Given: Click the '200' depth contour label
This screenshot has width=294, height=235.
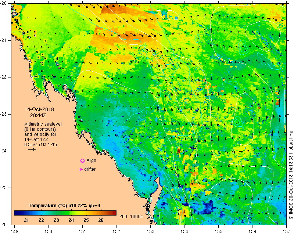Looking at the screenshot, I should (123, 216).
